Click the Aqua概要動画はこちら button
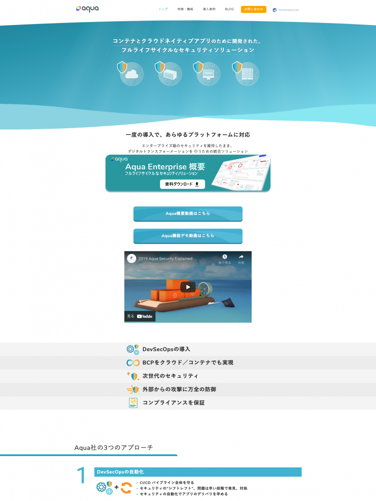The width and height of the screenshot is (376, 501). coord(188,214)
